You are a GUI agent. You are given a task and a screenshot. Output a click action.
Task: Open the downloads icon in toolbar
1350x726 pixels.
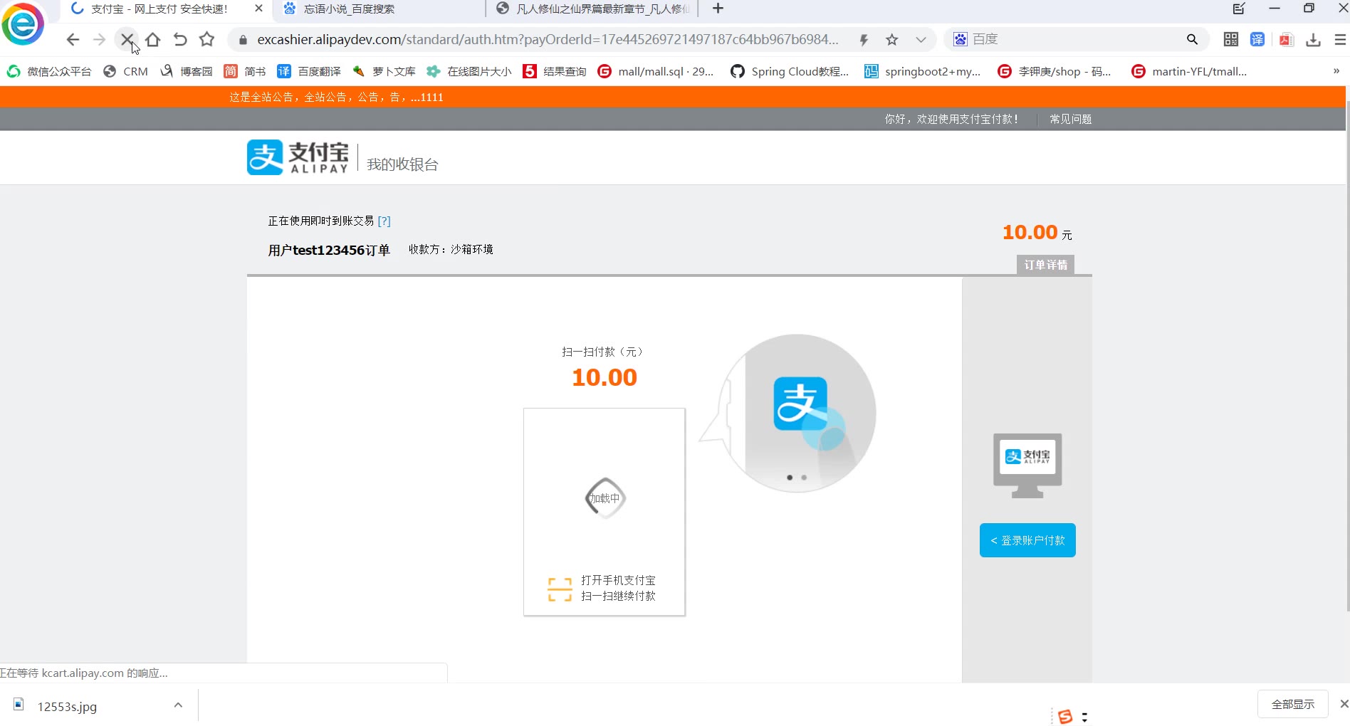tap(1314, 40)
